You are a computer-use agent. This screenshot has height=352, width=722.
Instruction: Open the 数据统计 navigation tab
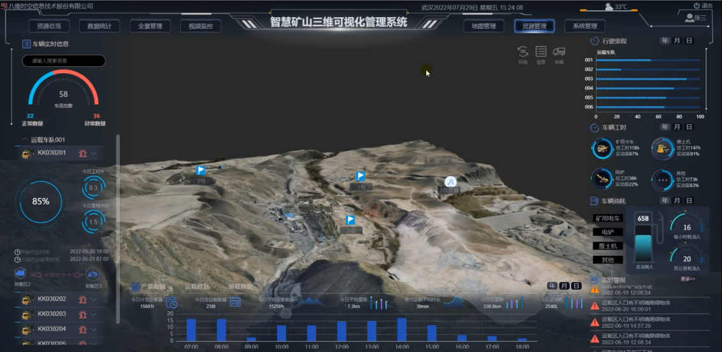99,26
